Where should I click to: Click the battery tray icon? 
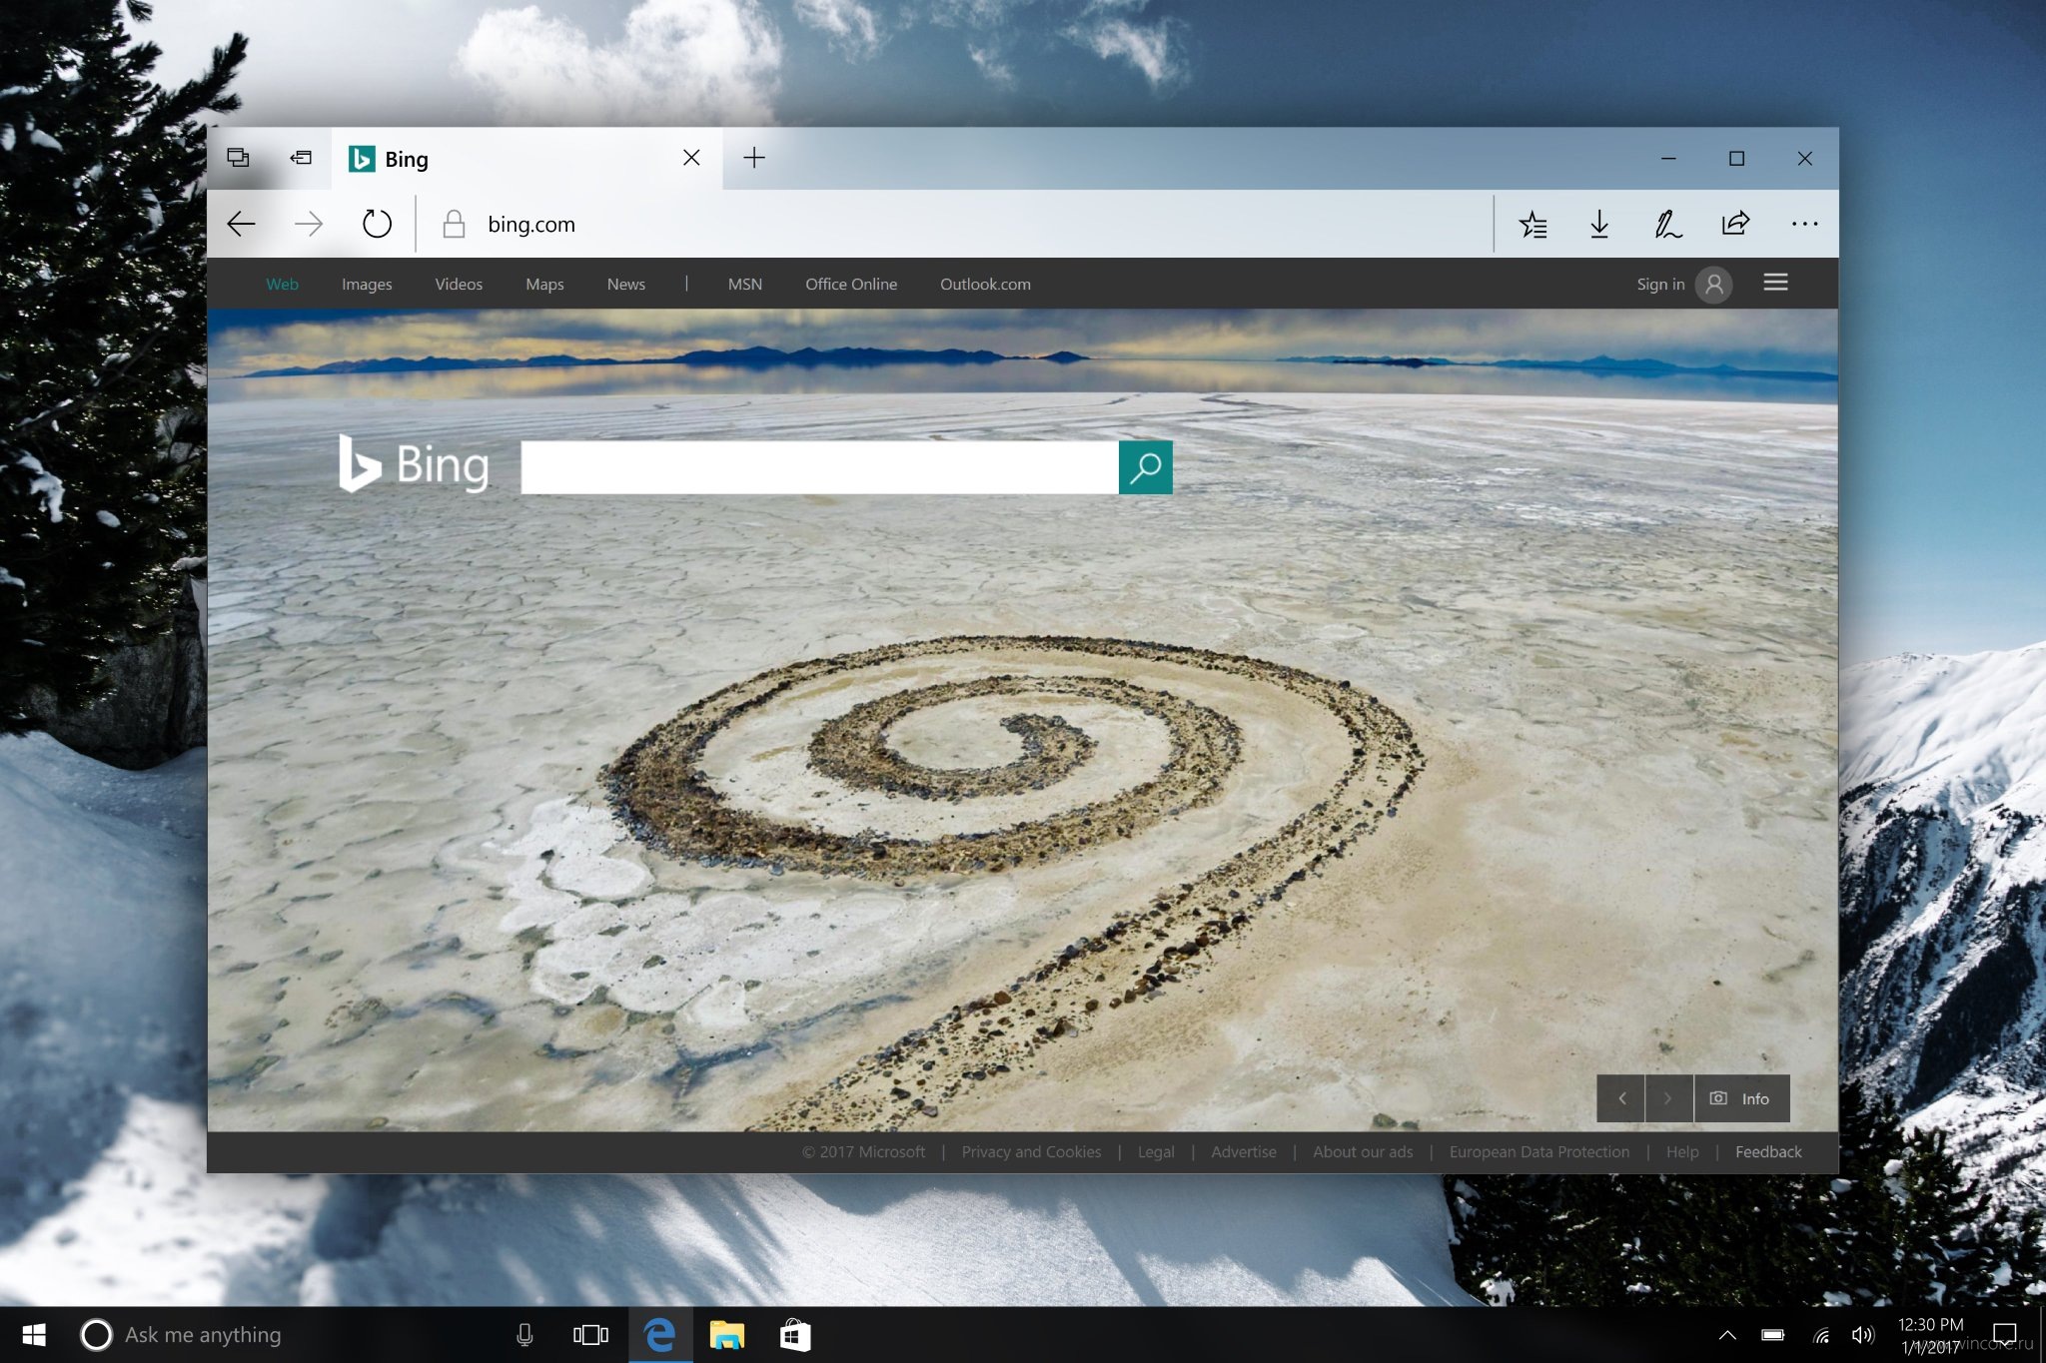[x=1773, y=1335]
